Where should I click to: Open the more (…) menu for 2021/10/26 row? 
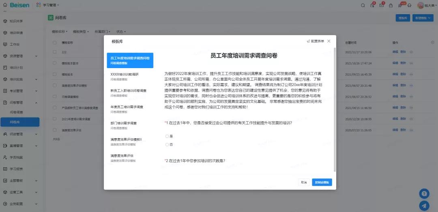411,63
